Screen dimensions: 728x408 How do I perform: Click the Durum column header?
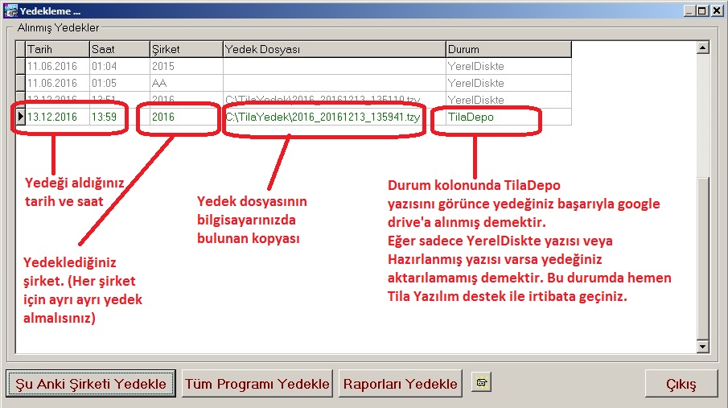coord(509,49)
